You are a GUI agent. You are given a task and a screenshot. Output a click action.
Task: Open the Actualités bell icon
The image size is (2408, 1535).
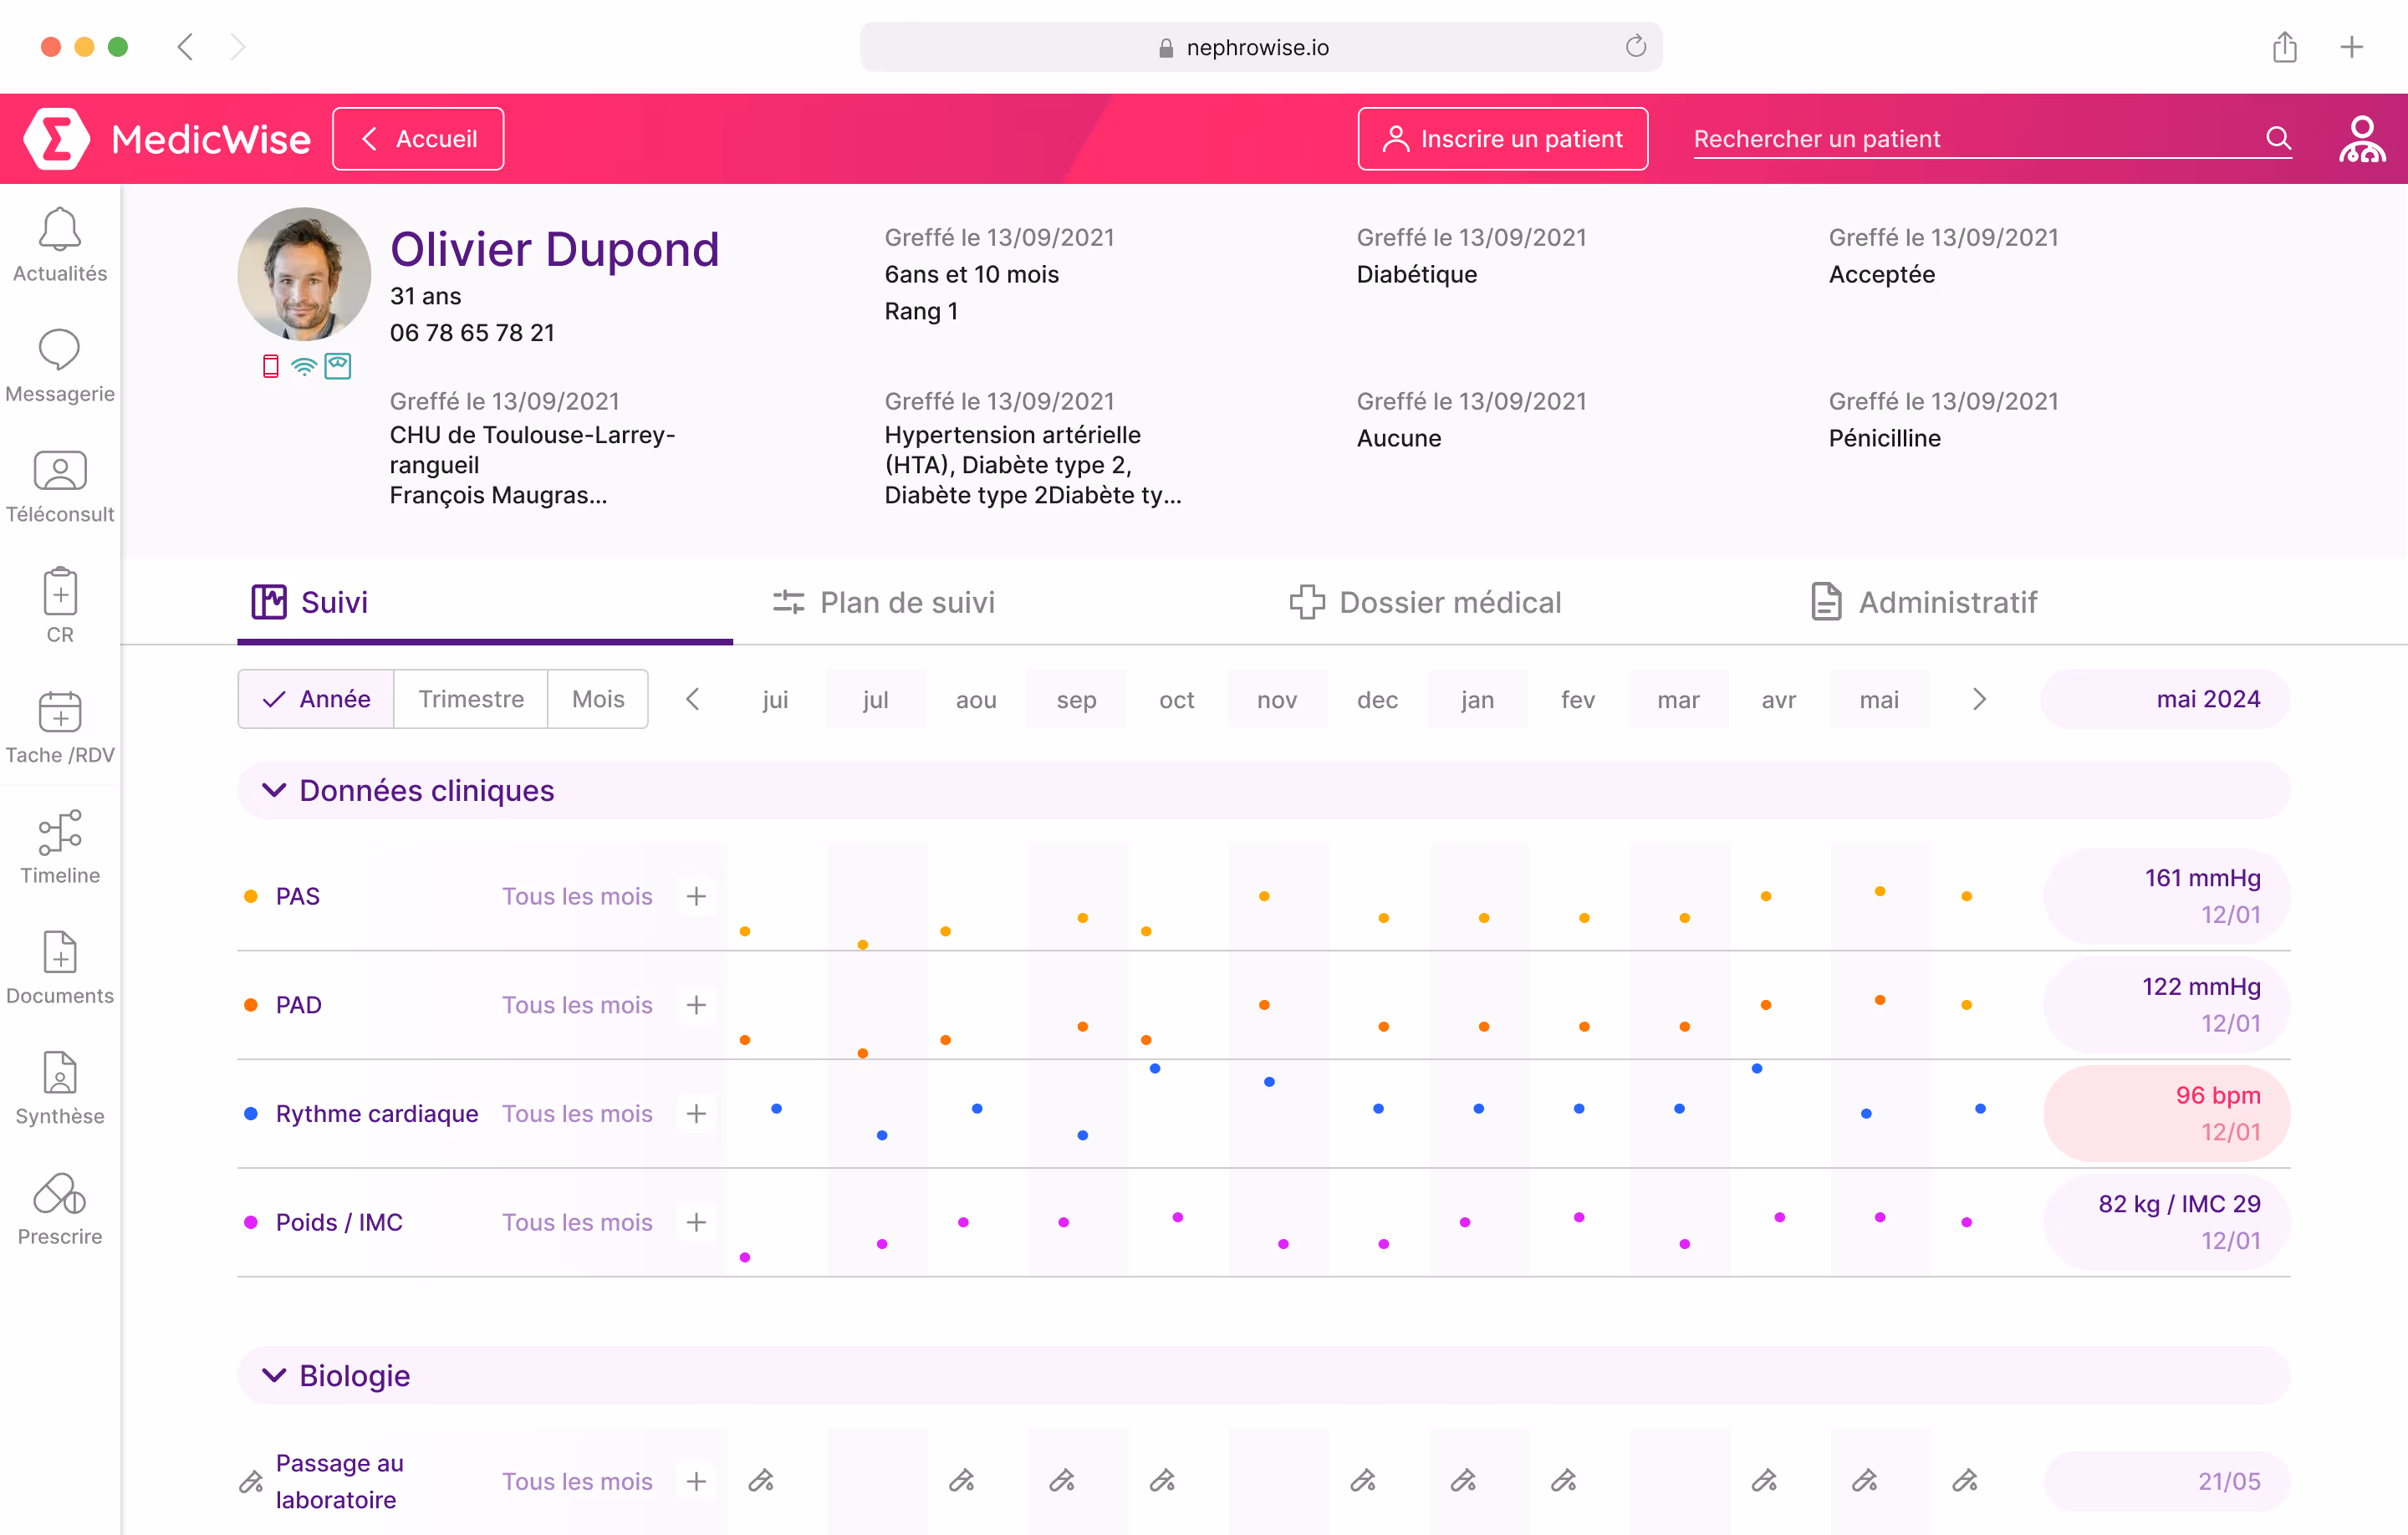click(x=59, y=230)
